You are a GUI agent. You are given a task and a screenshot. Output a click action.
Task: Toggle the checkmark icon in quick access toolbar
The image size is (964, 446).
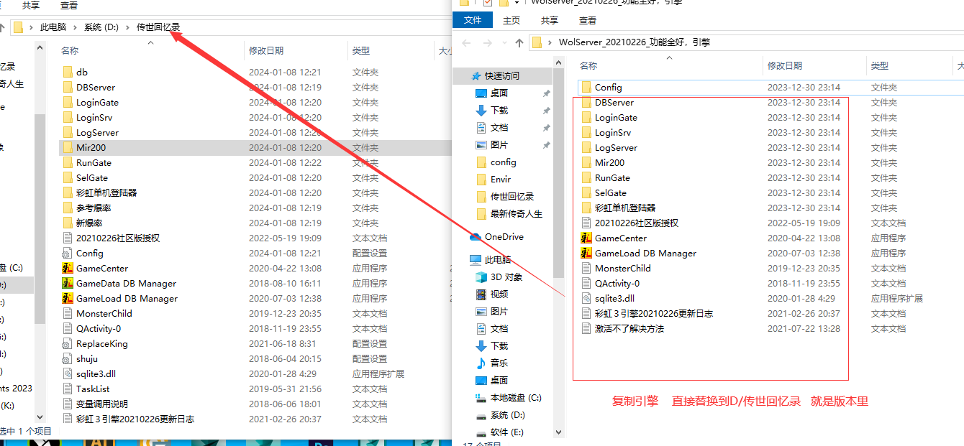click(x=488, y=2)
